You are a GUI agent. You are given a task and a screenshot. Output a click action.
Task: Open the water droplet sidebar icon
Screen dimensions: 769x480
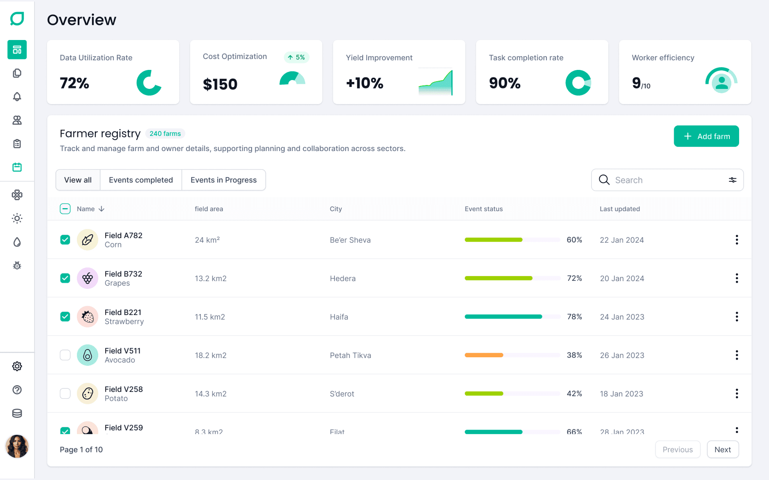(17, 242)
